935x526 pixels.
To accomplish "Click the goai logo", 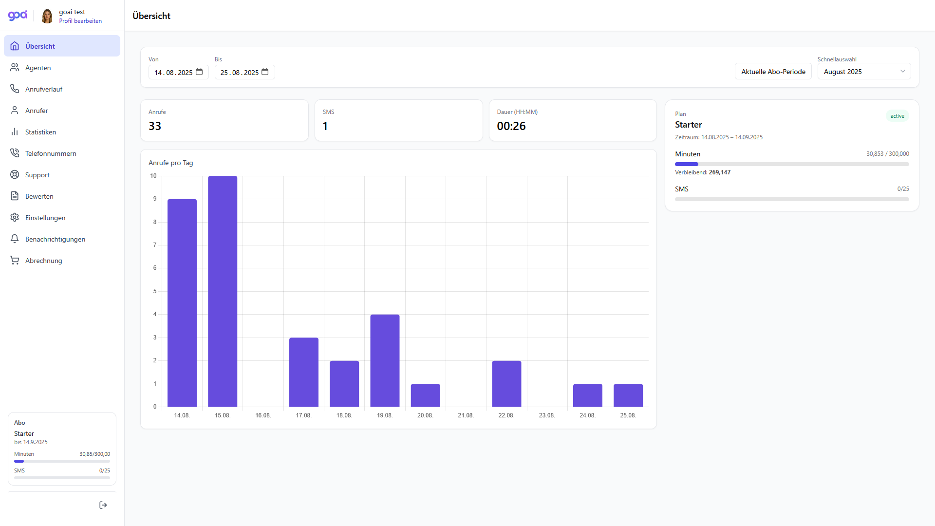I will 18,16.
